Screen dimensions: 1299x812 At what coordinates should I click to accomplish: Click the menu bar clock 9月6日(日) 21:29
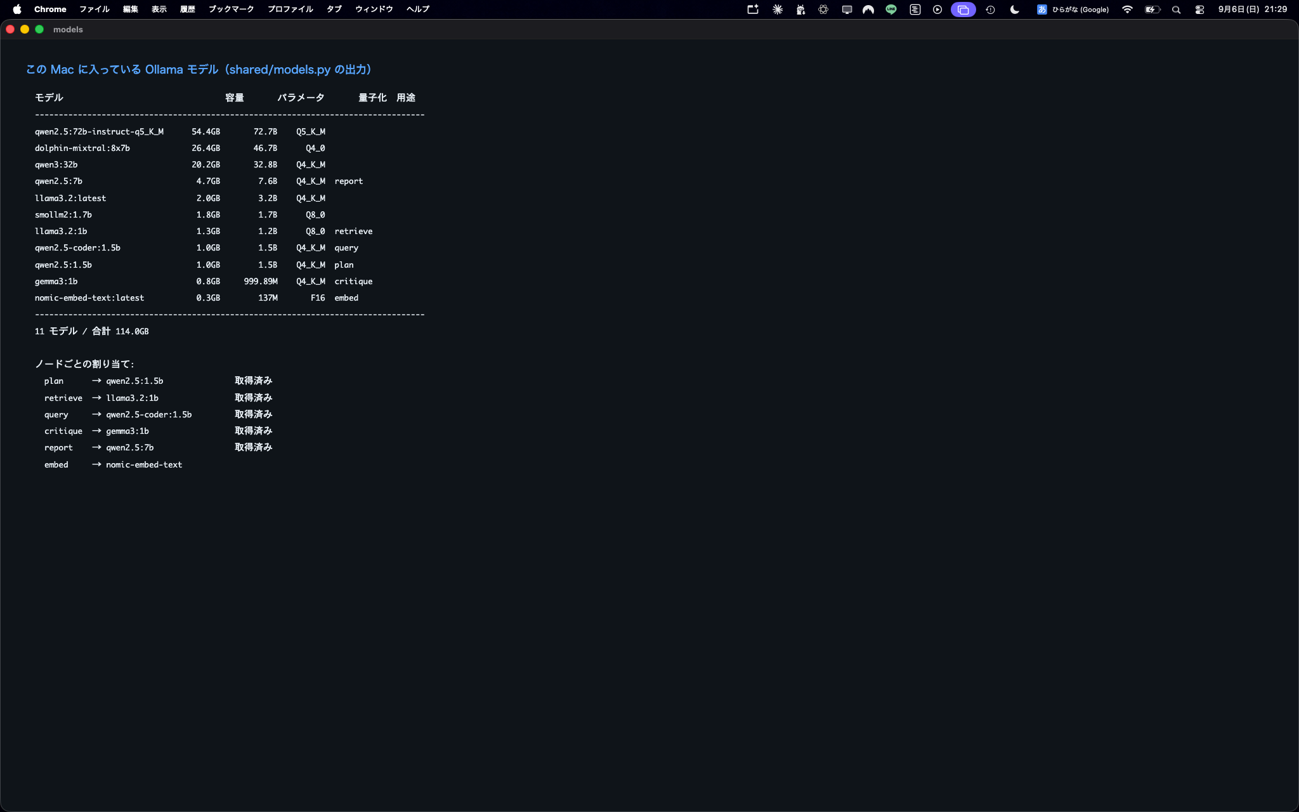pyautogui.click(x=1253, y=10)
